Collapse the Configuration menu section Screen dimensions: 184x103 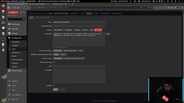click(17, 38)
